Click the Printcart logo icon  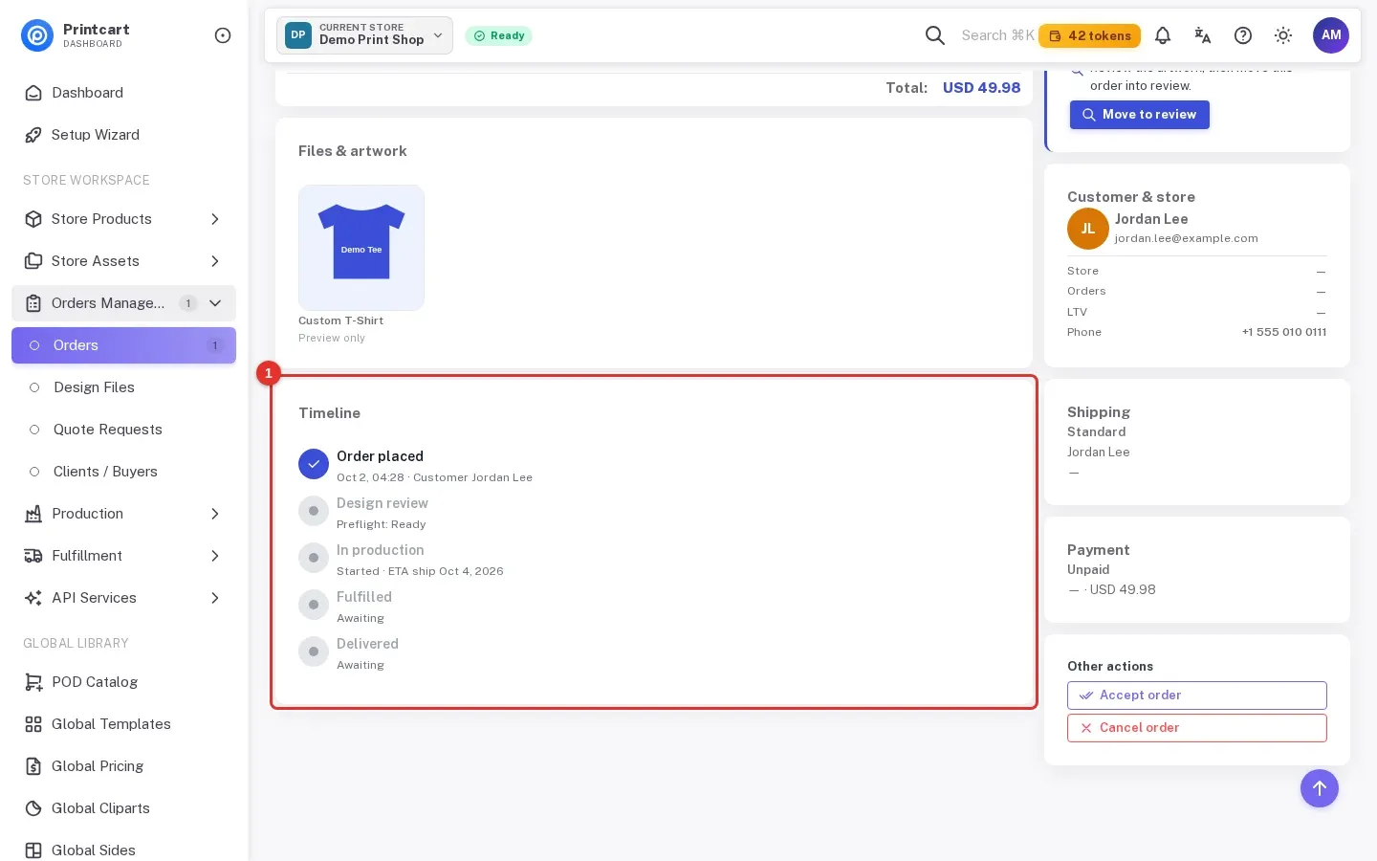click(x=37, y=35)
